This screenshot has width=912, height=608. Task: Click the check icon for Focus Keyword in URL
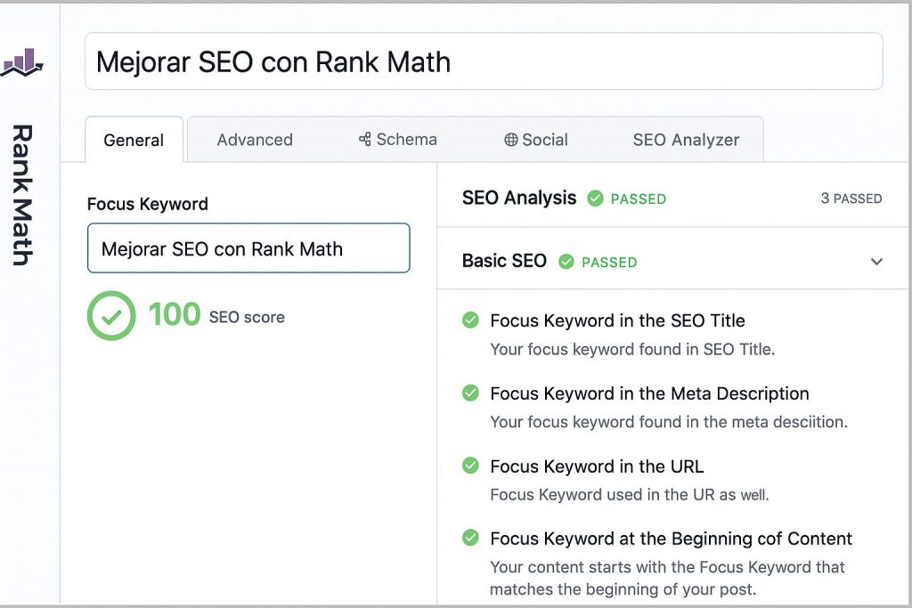(x=469, y=466)
